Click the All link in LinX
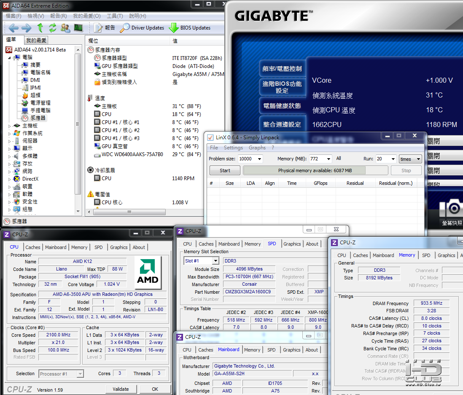Viewport: 463px width, 395px height. (339, 159)
